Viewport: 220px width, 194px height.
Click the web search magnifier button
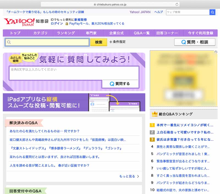(212, 12)
